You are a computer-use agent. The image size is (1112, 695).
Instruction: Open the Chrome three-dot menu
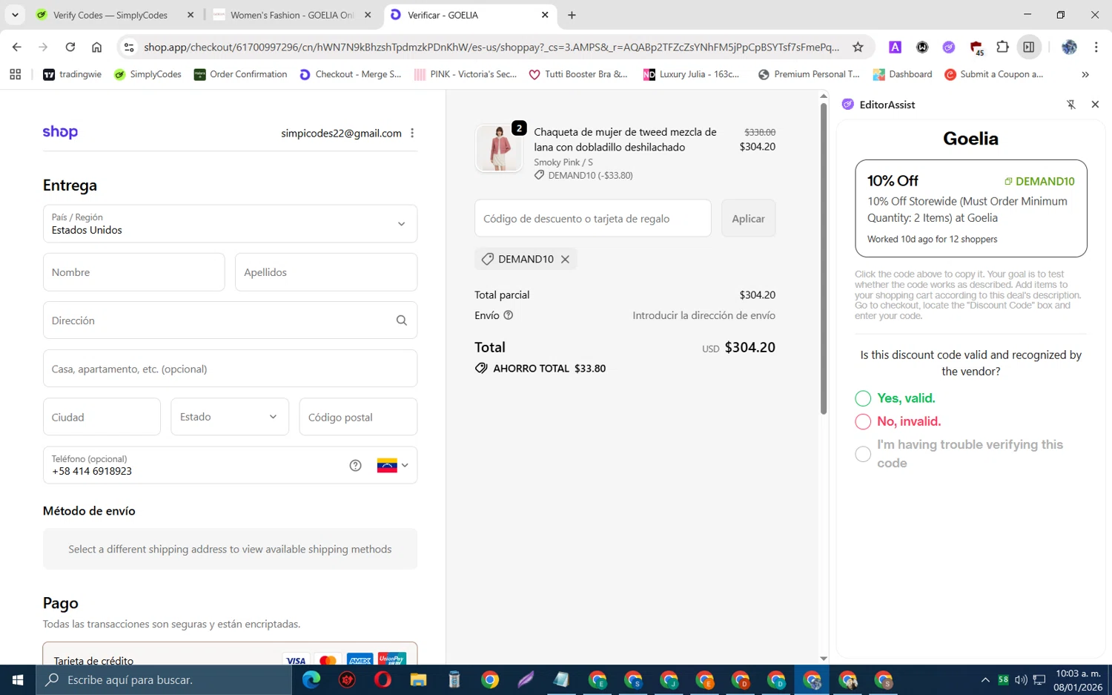tap(1096, 47)
